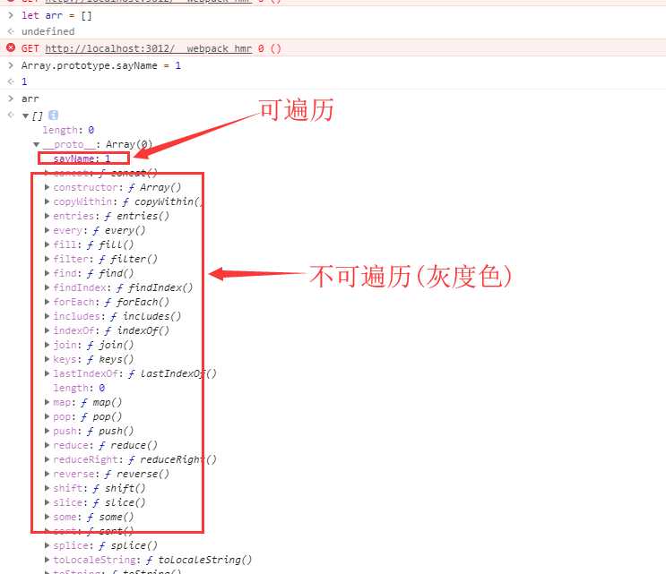Collapse the [] array object
Image resolution: width=666 pixels, height=574 pixels.
25,116
